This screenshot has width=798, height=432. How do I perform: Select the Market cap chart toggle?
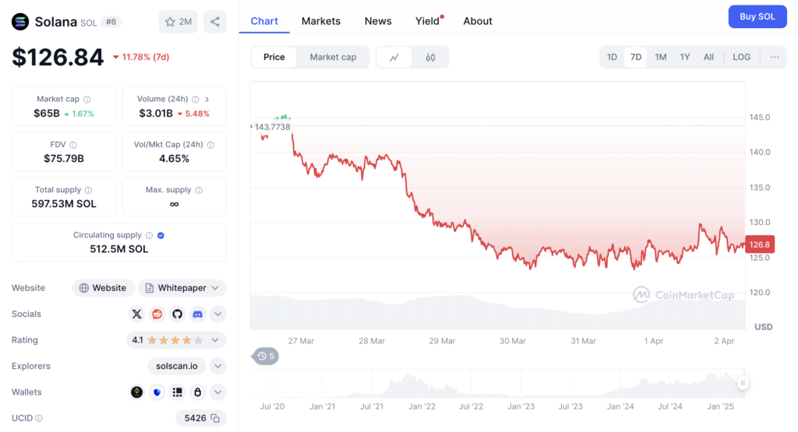[333, 57]
